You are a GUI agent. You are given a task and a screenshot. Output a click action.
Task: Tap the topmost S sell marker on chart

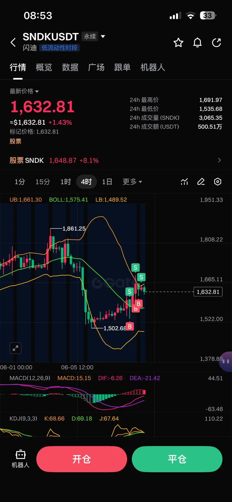point(135,268)
